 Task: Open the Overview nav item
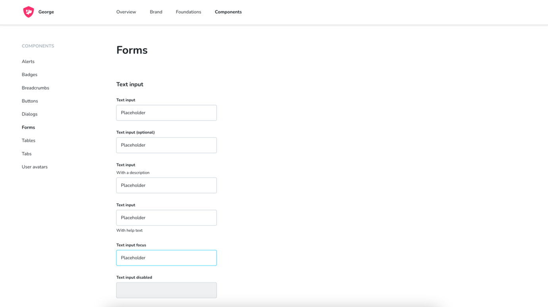(126, 12)
